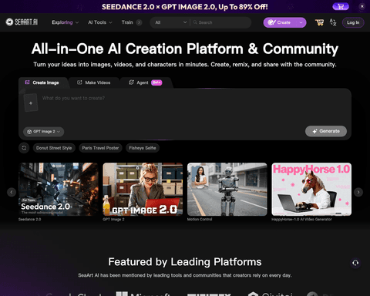Click the Beta badge on Agent tab
370x296 pixels.
(x=156, y=82)
